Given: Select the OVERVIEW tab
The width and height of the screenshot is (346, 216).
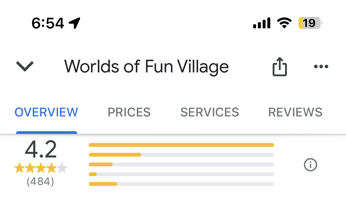Looking at the screenshot, I should pos(46,112).
